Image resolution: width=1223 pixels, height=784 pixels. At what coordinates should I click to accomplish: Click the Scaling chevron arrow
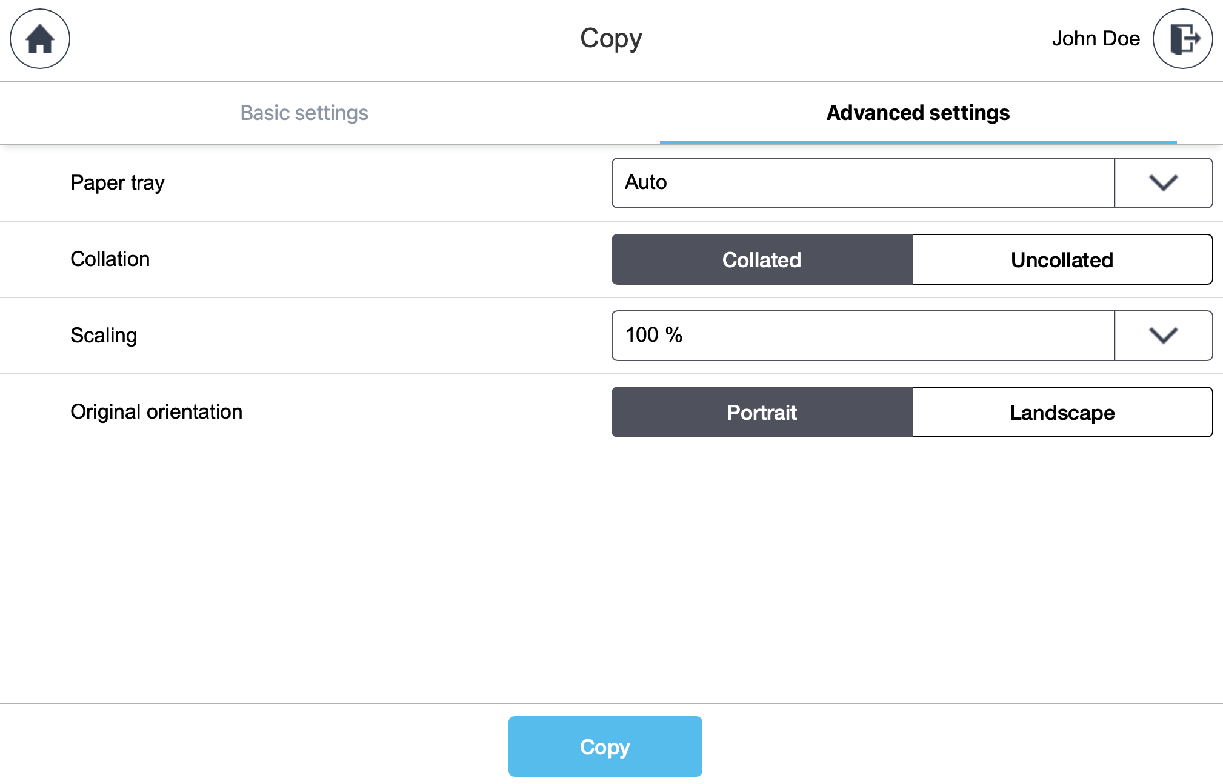point(1163,335)
